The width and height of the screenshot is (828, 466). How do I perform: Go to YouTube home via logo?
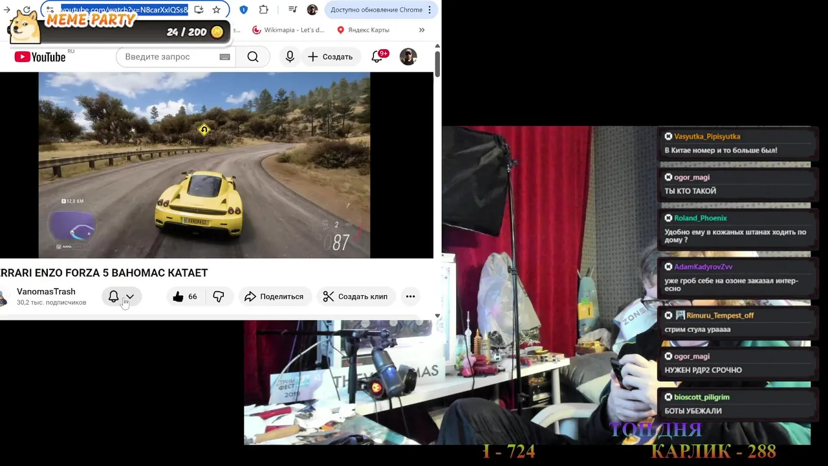click(x=40, y=57)
